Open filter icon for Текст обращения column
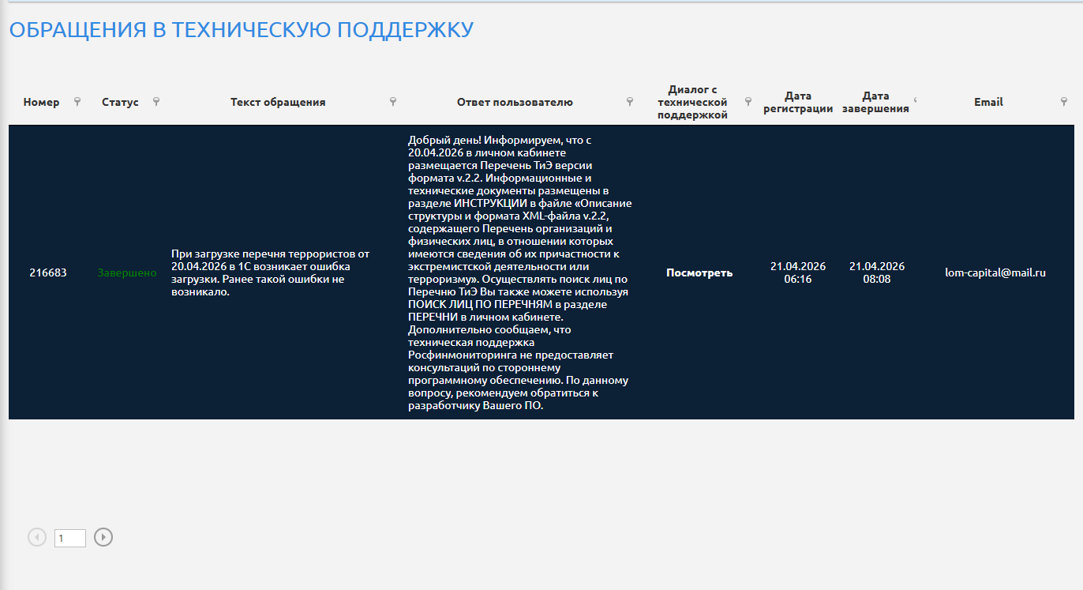Image resolution: width=1083 pixels, height=590 pixels. pos(393,101)
